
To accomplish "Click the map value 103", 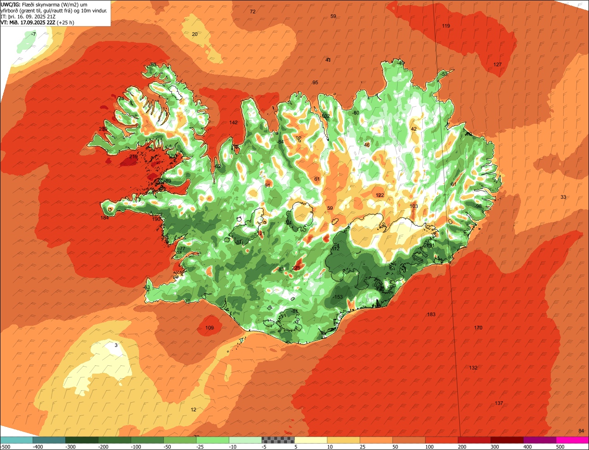I will 414,206.
